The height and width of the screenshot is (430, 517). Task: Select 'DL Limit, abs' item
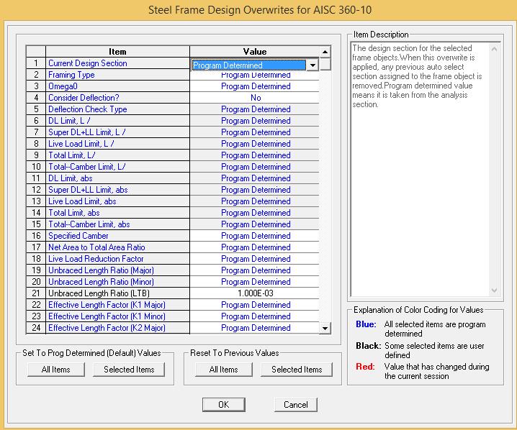pyautogui.click(x=117, y=178)
